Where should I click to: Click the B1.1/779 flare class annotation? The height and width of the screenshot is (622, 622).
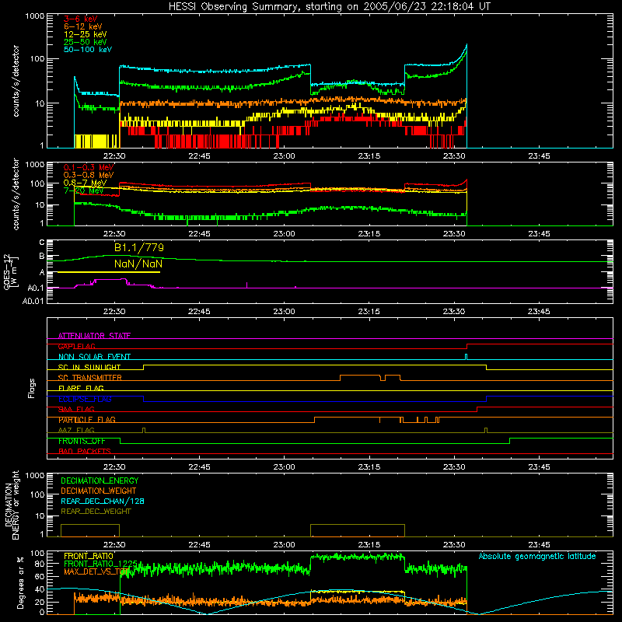139,247
